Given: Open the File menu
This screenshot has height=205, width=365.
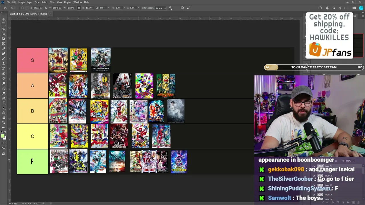Looking at the screenshot, I should pos(8,2).
